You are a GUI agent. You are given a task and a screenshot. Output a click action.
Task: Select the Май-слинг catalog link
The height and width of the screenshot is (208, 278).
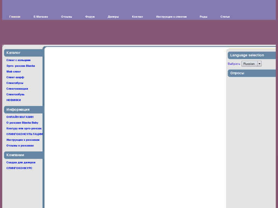pos(14,71)
